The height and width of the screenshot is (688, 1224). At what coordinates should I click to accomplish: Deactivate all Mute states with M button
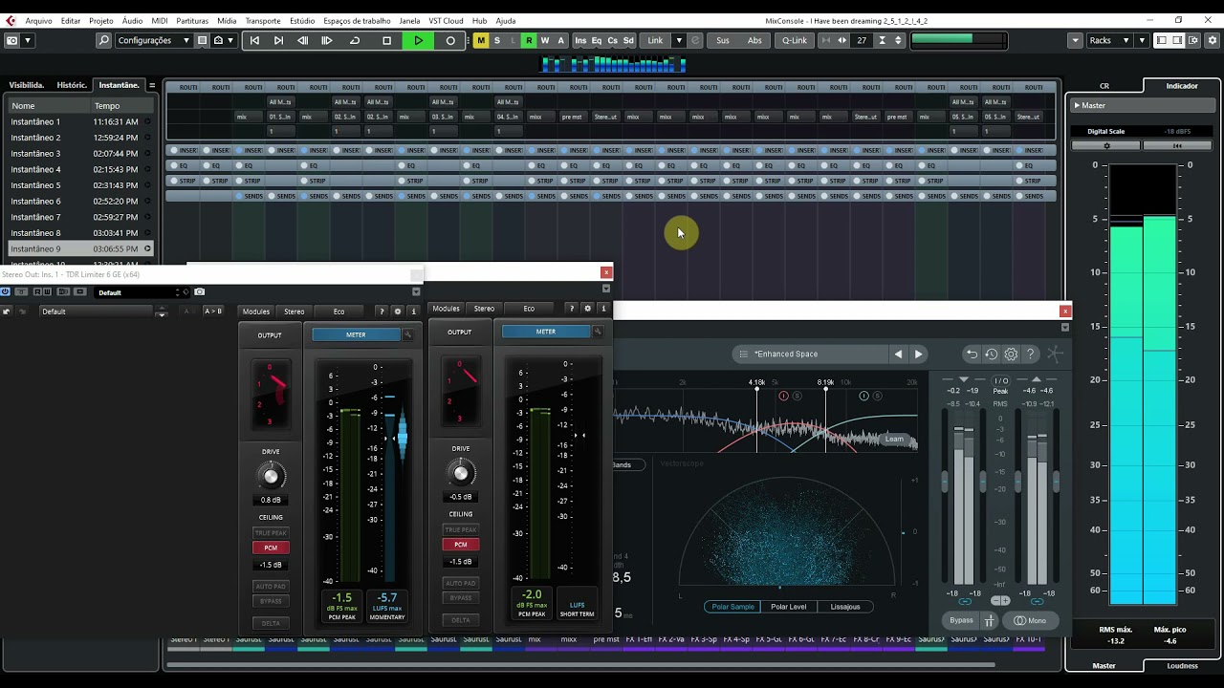click(x=481, y=40)
